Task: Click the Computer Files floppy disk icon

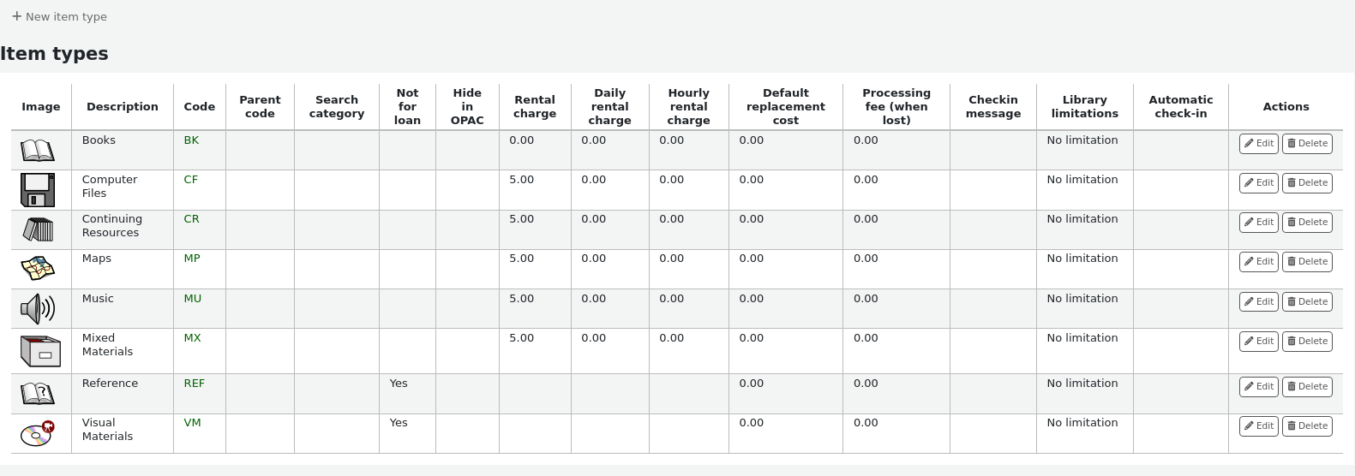Action: [38, 189]
